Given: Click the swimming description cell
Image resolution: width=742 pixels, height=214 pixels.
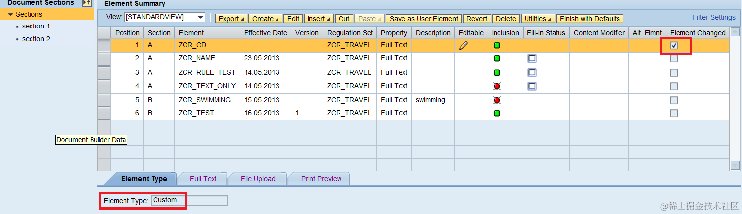Looking at the screenshot, I should click(x=433, y=100).
